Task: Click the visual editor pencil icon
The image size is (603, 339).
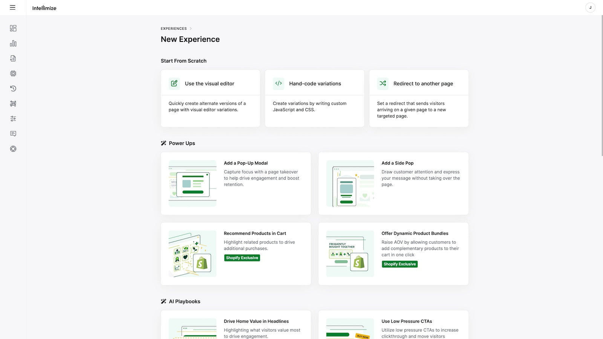Action: click(x=174, y=83)
